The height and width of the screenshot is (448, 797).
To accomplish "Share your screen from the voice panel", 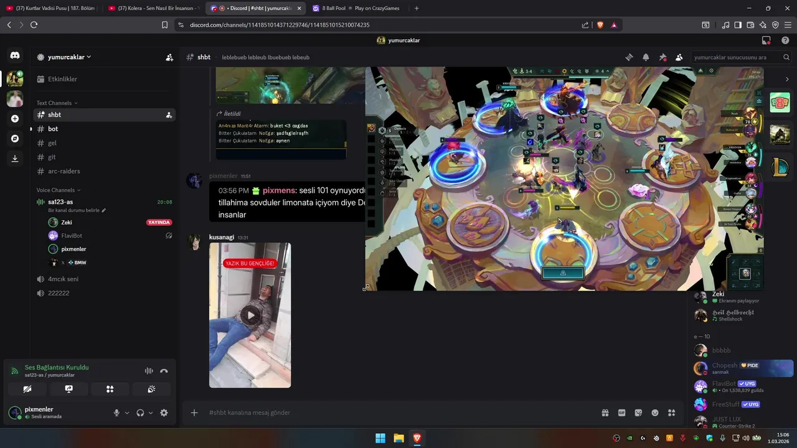I will pyautogui.click(x=68, y=389).
